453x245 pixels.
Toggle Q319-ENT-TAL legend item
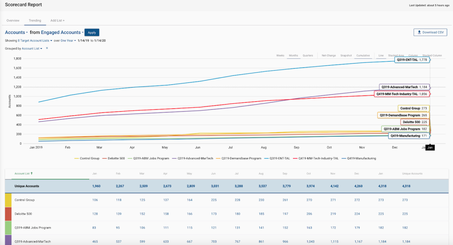tap(279, 158)
